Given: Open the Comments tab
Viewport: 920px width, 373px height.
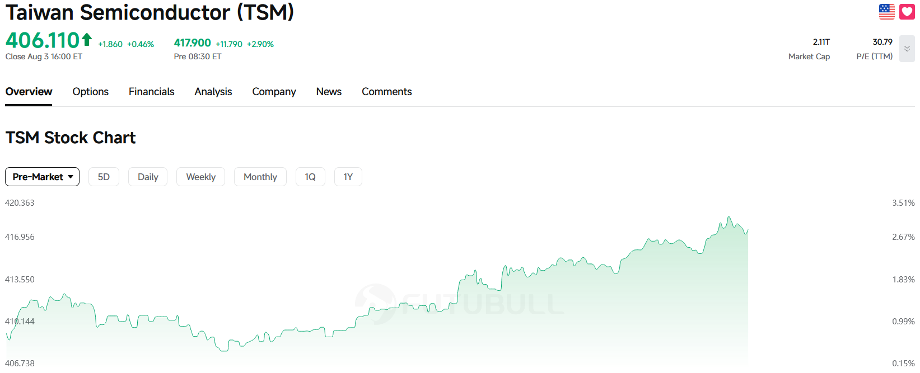Looking at the screenshot, I should point(387,92).
